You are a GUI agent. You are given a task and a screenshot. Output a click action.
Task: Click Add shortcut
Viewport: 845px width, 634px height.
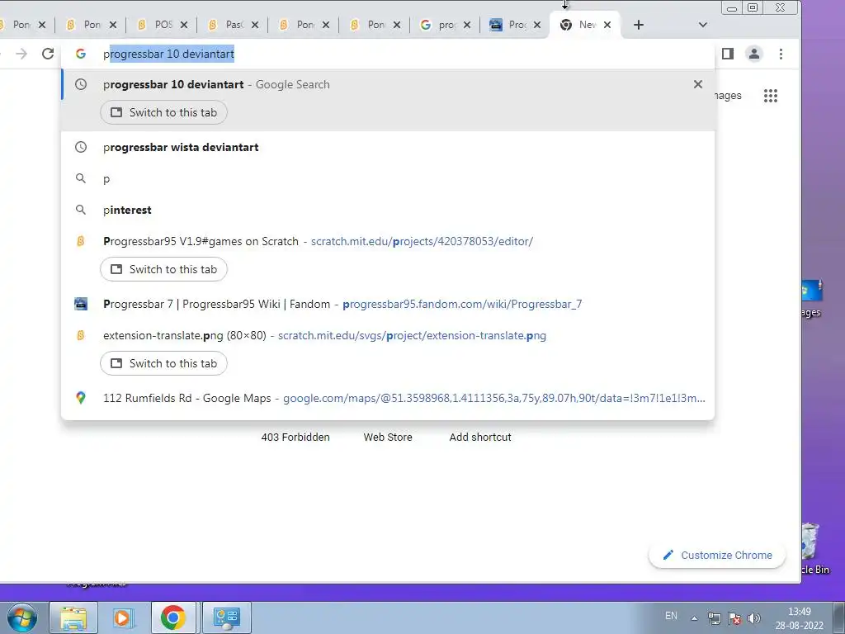480,438
